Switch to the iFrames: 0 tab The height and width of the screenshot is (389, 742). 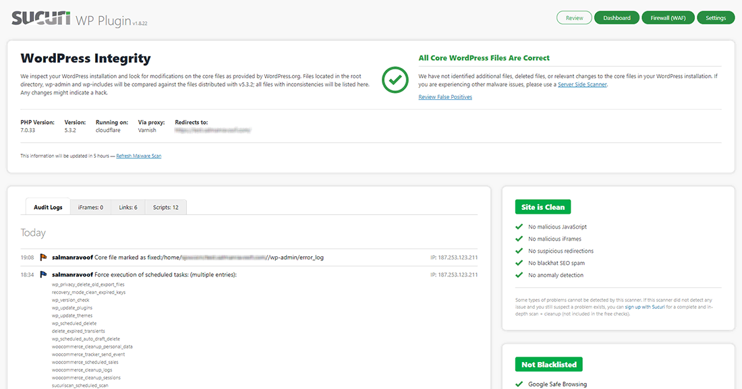(x=90, y=207)
